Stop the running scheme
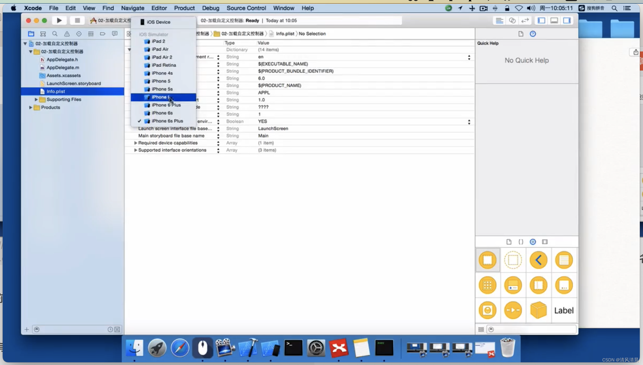Viewport: 643px width, 365px height. (77, 20)
